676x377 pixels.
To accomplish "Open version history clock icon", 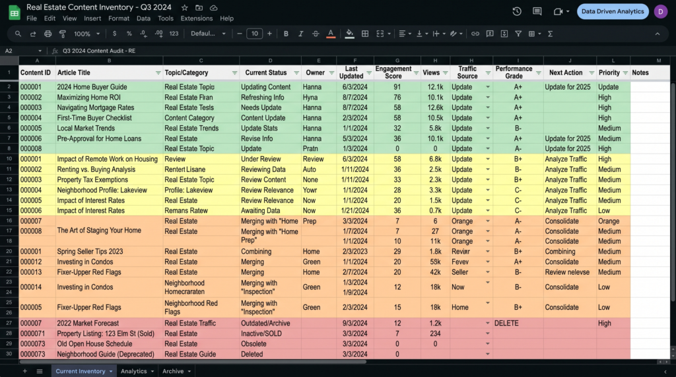I will [516, 12].
